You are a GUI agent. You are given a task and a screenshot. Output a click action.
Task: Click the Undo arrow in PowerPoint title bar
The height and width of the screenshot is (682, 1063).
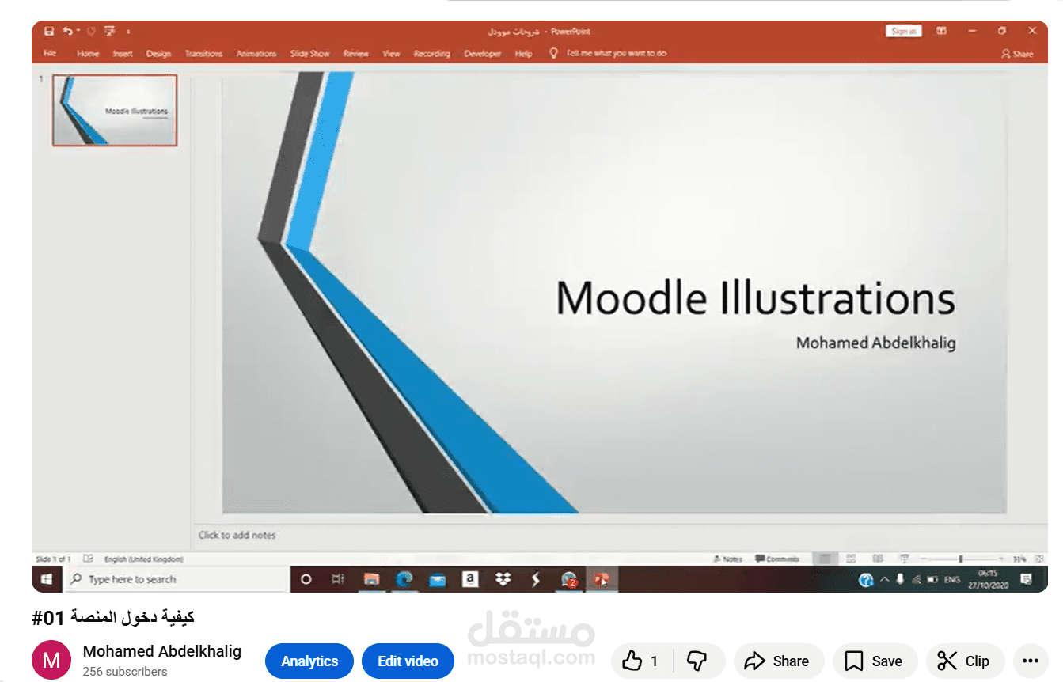pos(67,32)
